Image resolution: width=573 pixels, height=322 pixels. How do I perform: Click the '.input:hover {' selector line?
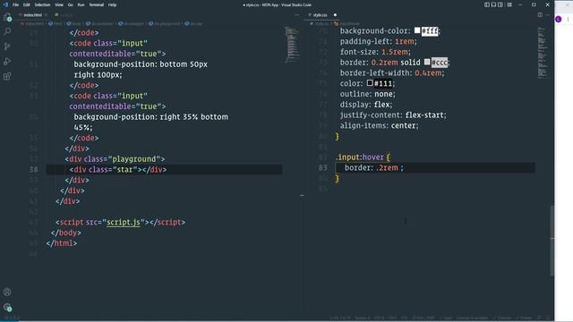(363, 157)
